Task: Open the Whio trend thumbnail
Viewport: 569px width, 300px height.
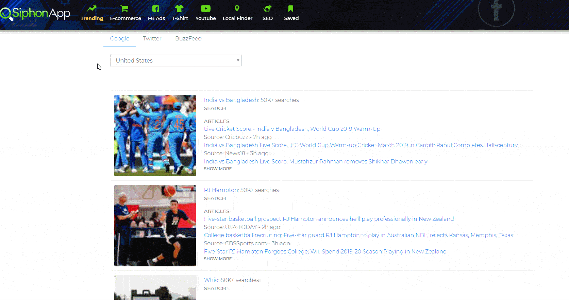Action: click(155, 287)
